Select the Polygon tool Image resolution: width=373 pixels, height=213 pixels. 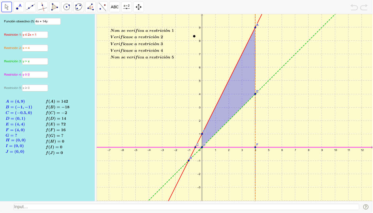pos(55,7)
